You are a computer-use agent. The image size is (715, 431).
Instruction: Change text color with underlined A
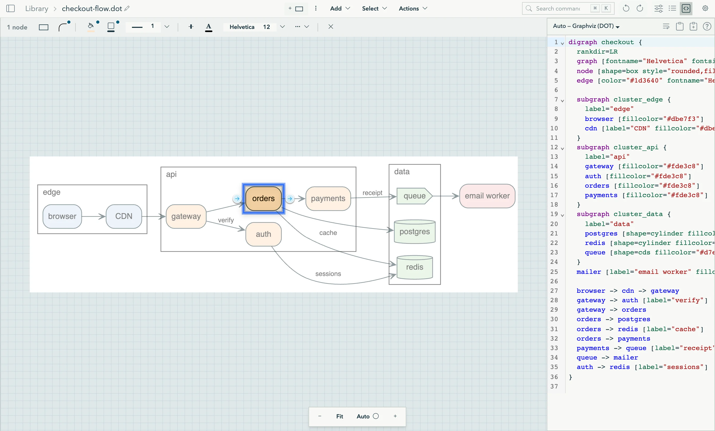(209, 27)
